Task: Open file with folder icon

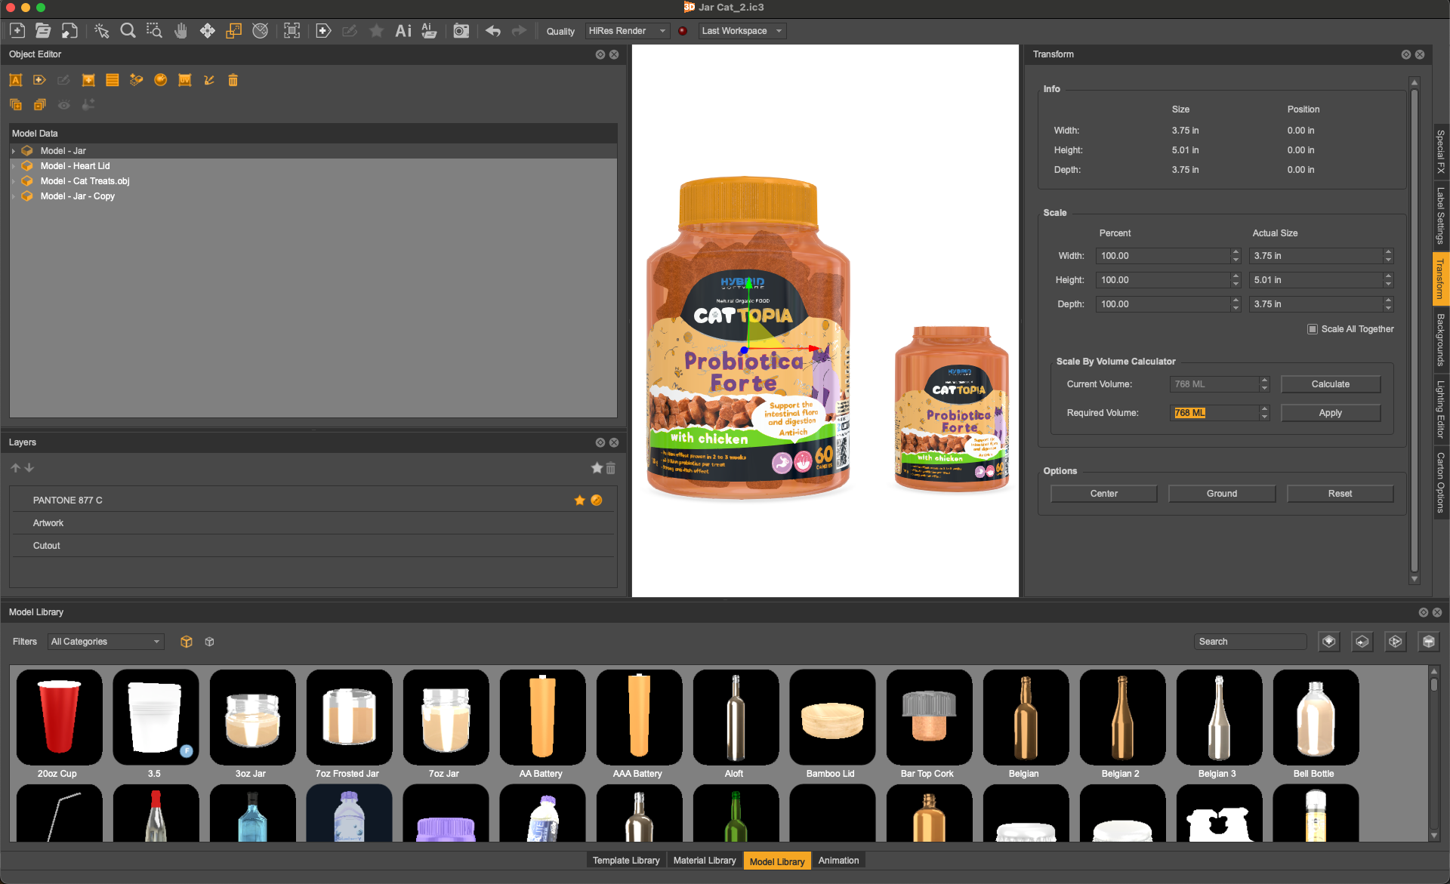Action: tap(43, 31)
